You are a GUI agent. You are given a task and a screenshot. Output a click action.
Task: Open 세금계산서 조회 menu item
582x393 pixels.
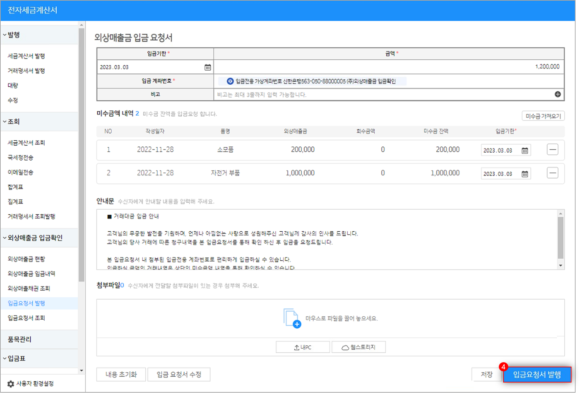(x=26, y=143)
